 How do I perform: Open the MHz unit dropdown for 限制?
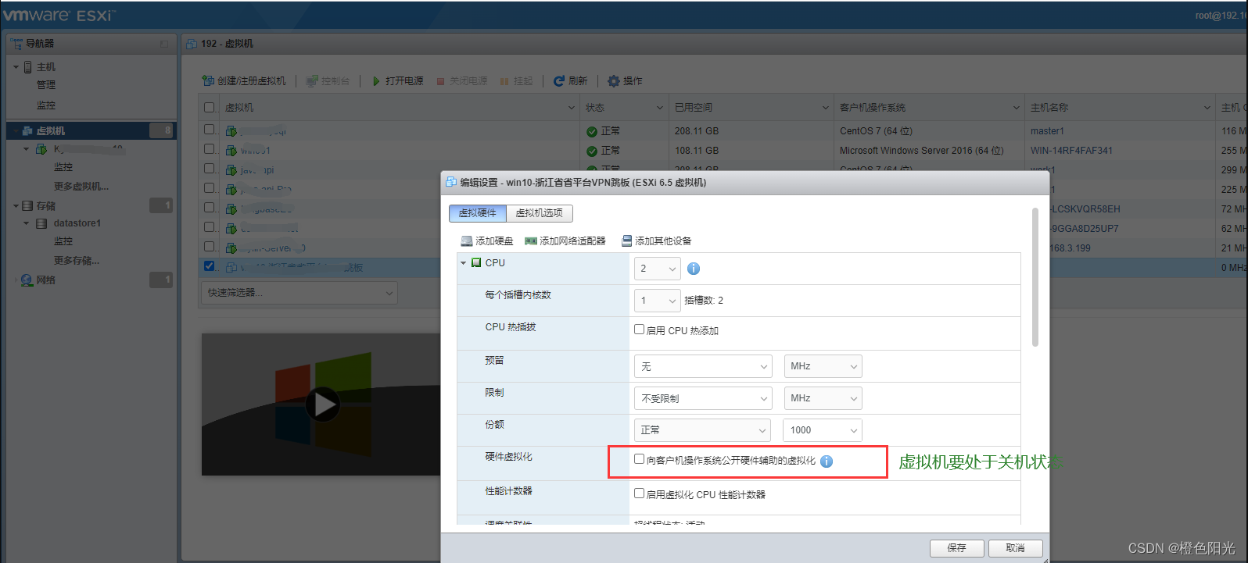coord(823,398)
